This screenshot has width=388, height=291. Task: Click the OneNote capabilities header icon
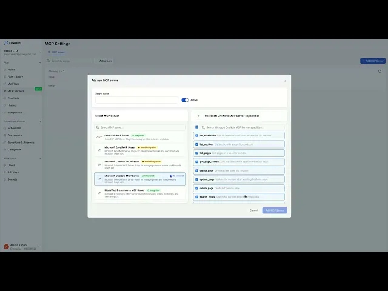tap(198, 116)
